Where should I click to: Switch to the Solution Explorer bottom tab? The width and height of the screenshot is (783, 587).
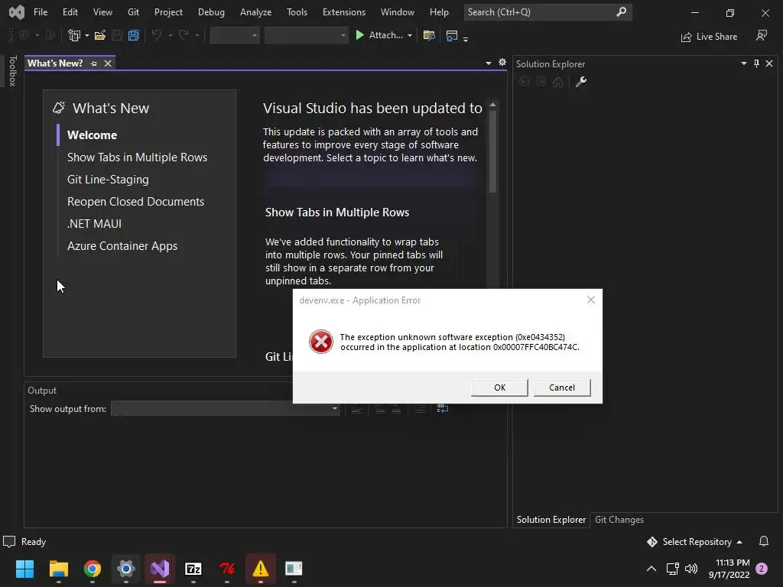pyautogui.click(x=551, y=520)
